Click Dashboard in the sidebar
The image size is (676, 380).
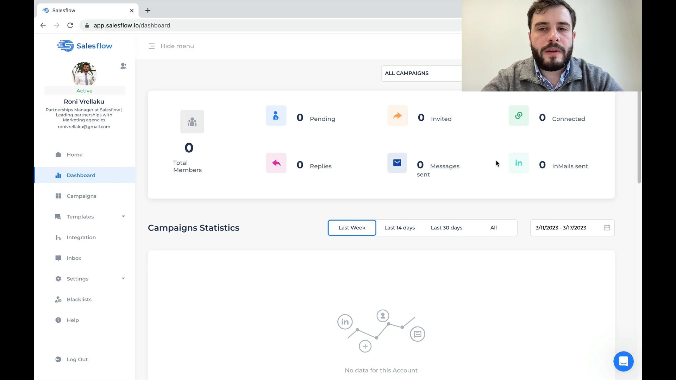[x=81, y=175]
